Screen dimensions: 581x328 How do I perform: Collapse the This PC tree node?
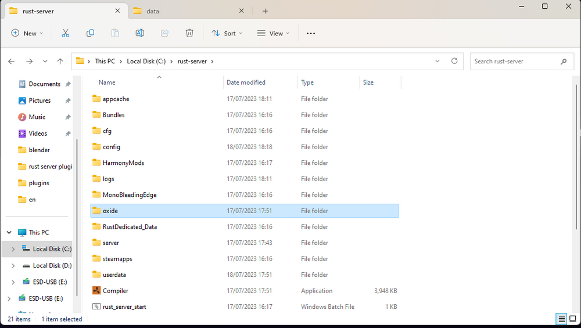point(9,232)
